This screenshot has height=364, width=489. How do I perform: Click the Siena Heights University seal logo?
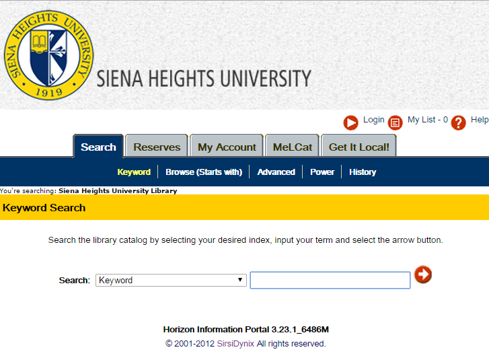[x=48, y=55]
